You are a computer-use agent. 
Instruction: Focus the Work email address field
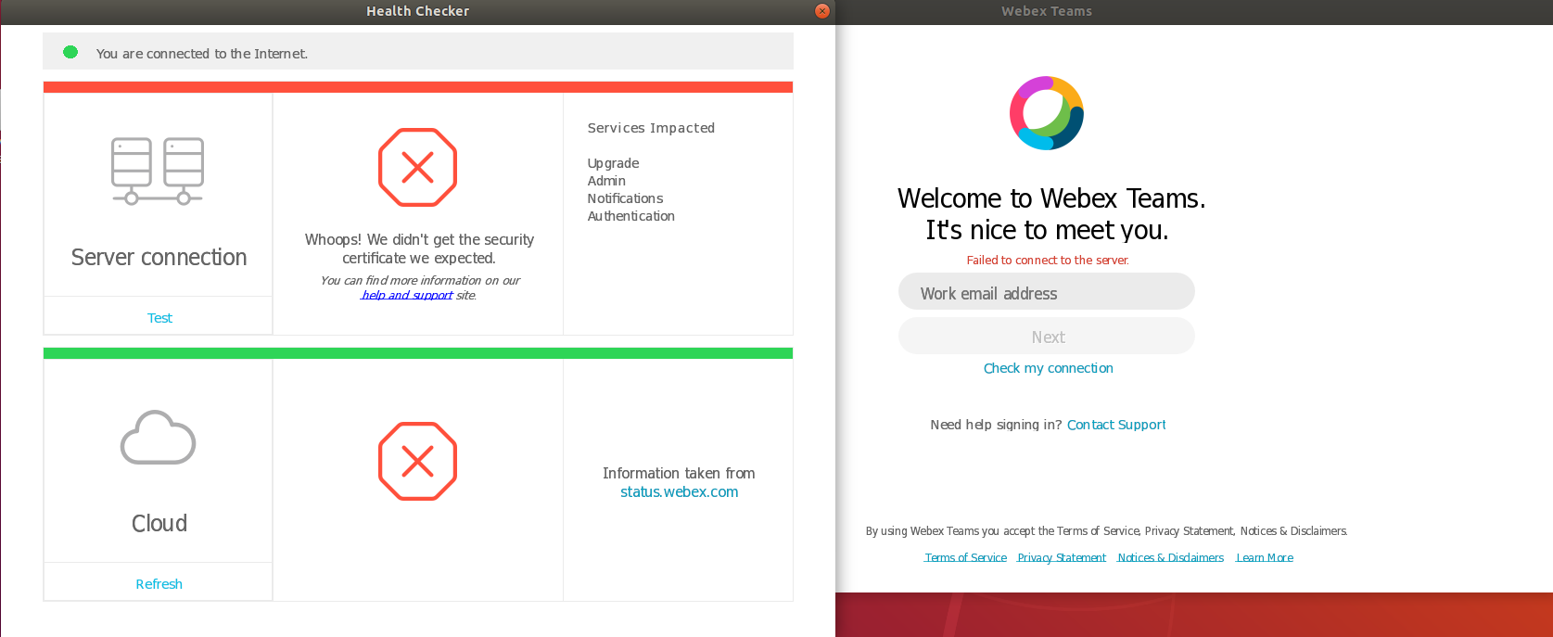[1047, 292]
